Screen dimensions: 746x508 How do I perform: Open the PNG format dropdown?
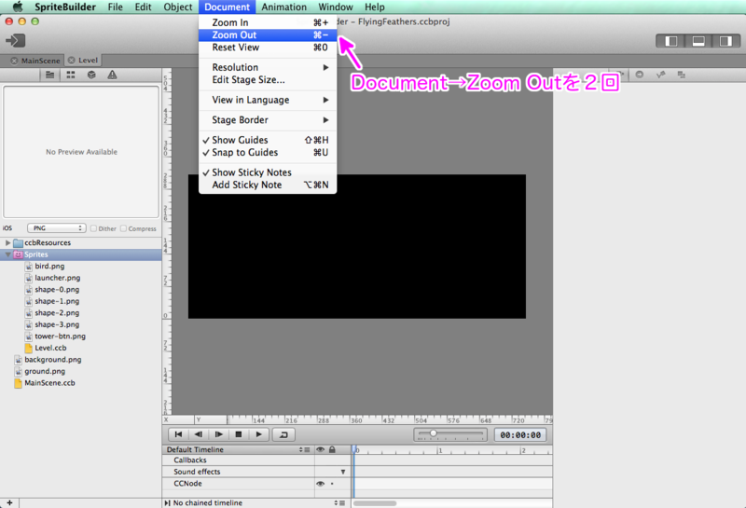point(57,228)
